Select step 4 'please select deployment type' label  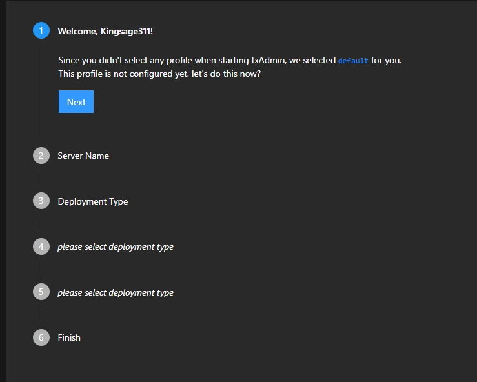pos(116,246)
